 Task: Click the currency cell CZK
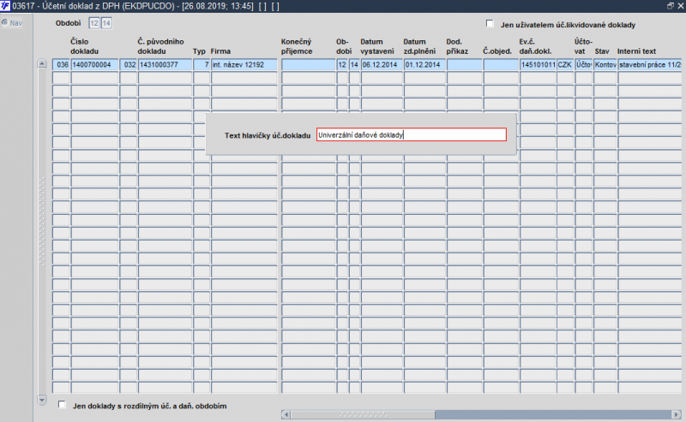point(565,65)
